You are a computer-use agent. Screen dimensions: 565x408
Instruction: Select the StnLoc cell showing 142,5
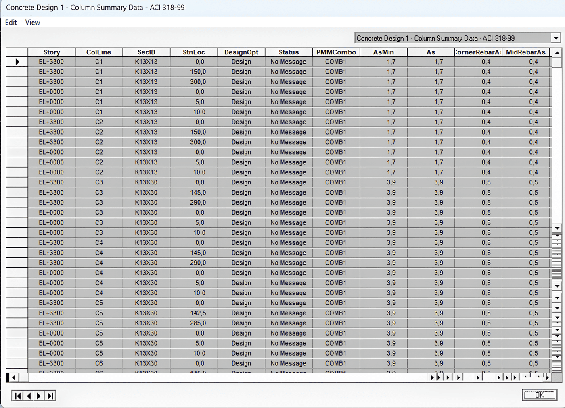tap(194, 313)
